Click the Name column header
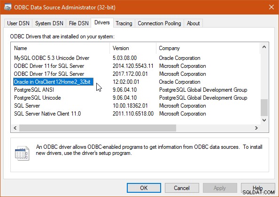Screen dimensions: 279x197 coord(61,48)
